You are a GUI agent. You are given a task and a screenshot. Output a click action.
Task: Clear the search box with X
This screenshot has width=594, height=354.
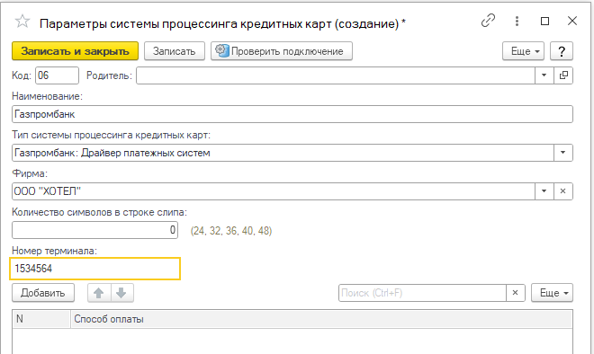click(x=515, y=293)
